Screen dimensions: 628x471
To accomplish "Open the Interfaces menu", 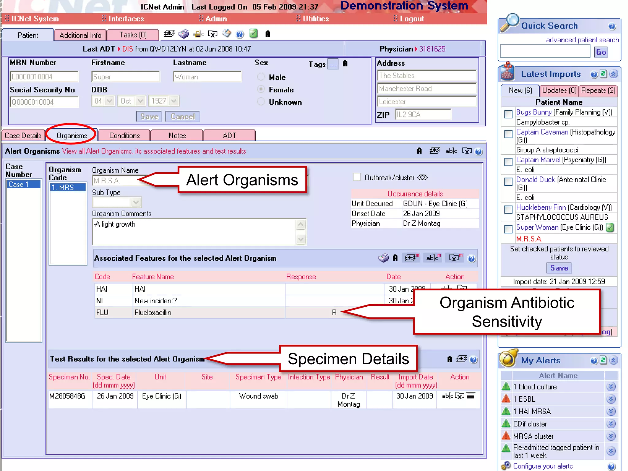I will (x=126, y=19).
